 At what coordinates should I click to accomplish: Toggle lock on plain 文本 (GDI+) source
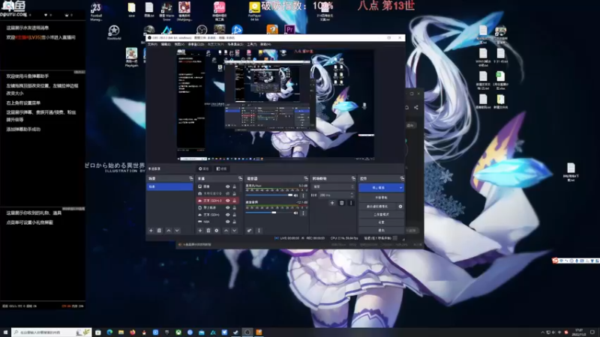pyautogui.click(x=235, y=215)
